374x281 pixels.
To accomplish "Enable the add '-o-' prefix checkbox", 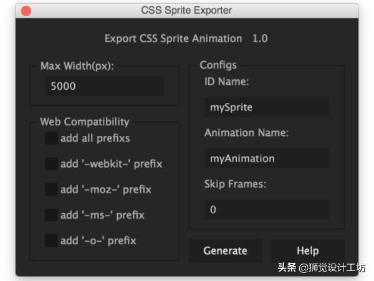I will coord(51,241).
